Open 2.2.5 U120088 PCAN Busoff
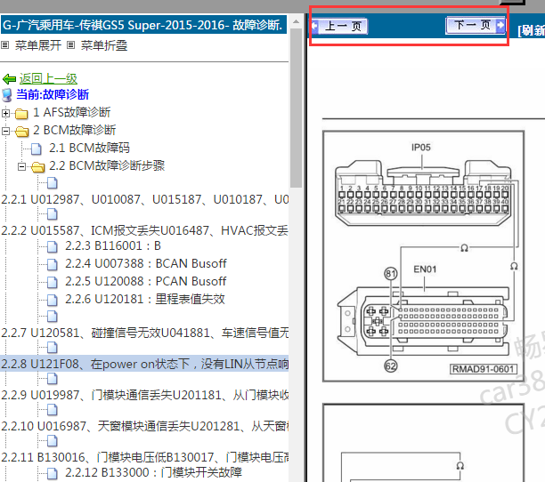 (146, 281)
